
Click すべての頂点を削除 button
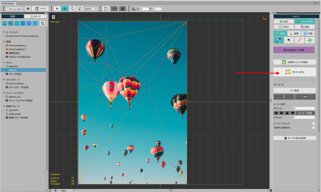(x=295, y=138)
